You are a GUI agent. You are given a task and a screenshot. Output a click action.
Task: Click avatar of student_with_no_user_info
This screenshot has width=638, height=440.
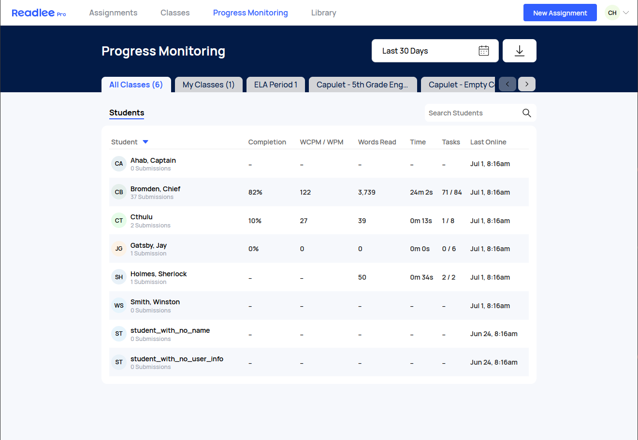[119, 362]
